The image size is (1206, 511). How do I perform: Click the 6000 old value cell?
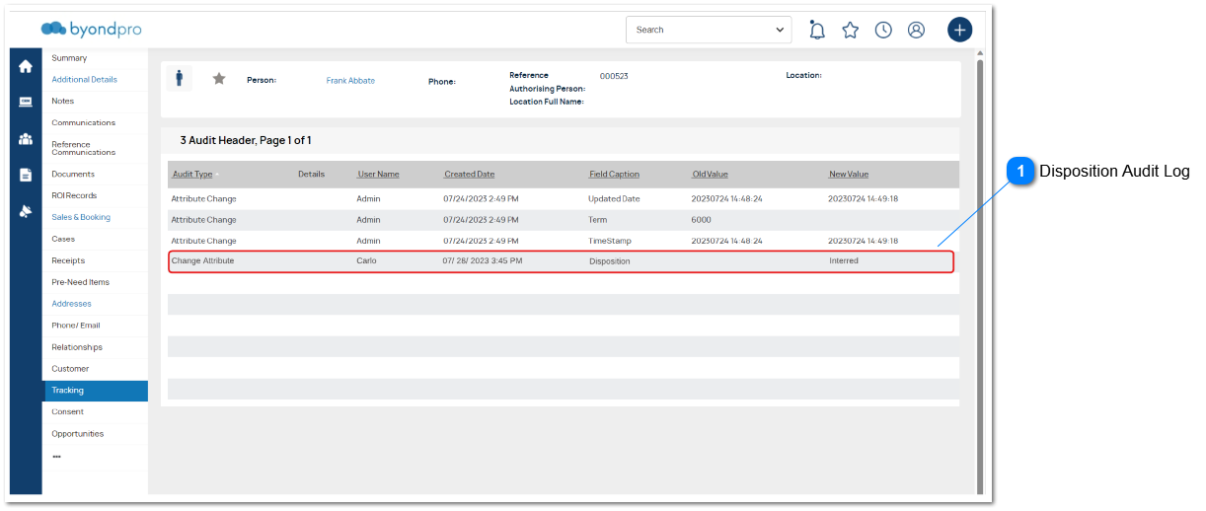pos(701,220)
